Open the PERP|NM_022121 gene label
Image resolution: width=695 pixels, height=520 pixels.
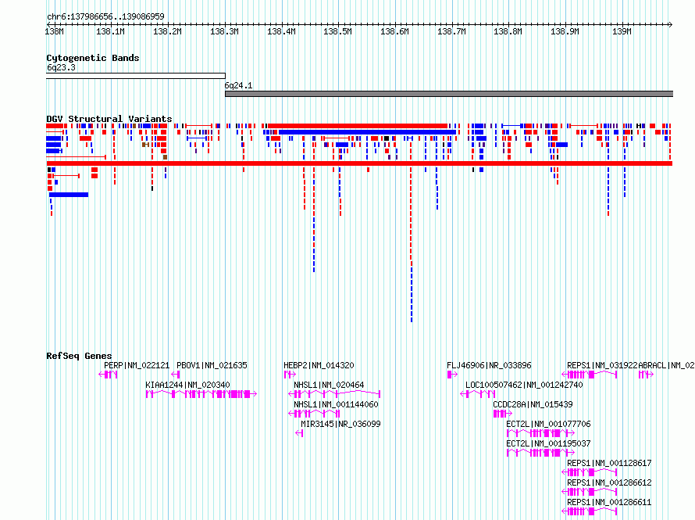point(137,366)
